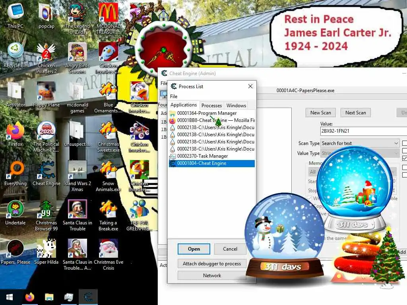This screenshot has height=305, width=407.
Task: Open File Explorer from the taskbar
Action: tap(49, 297)
